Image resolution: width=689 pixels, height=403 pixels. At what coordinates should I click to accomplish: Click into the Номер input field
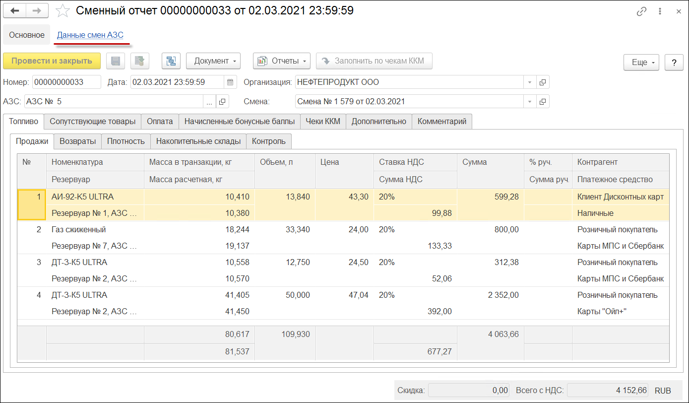pos(66,82)
